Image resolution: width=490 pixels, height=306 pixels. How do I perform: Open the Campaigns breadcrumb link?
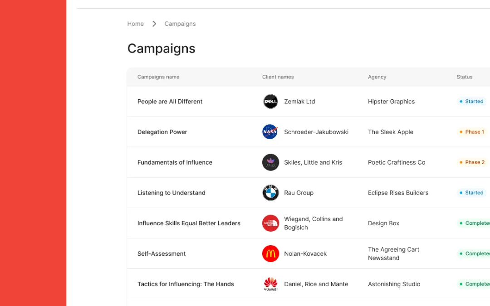(x=180, y=24)
